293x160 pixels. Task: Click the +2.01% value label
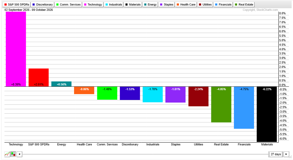[39, 84]
